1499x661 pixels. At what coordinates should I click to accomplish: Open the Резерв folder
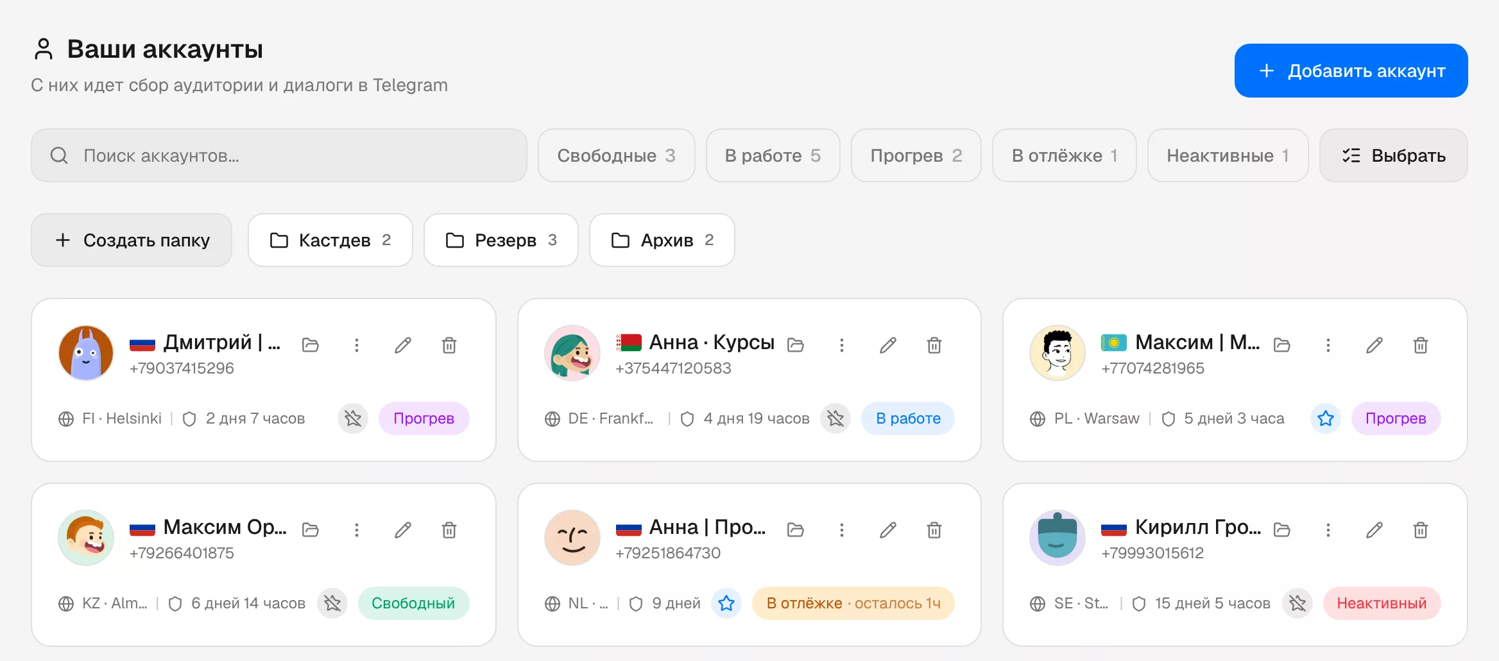pyautogui.click(x=501, y=240)
